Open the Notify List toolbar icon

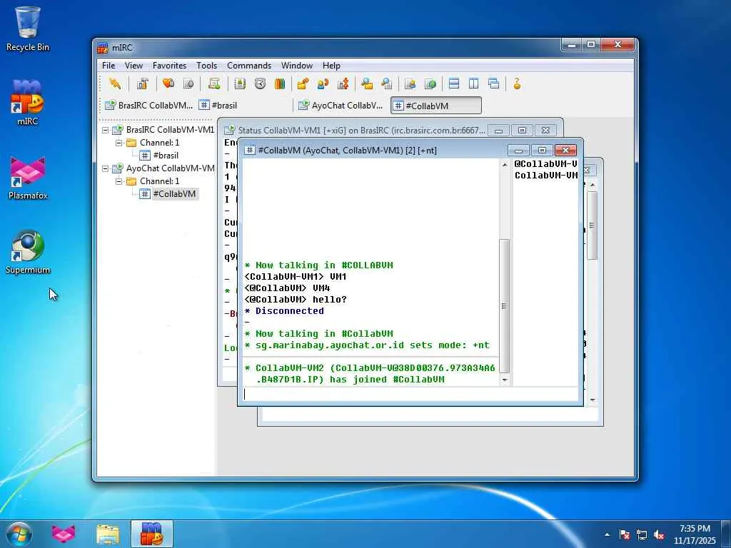click(x=410, y=84)
